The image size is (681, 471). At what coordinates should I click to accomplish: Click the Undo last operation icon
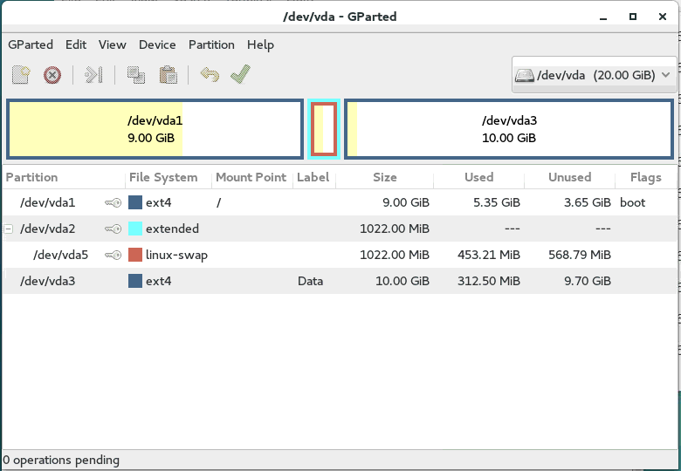[210, 75]
